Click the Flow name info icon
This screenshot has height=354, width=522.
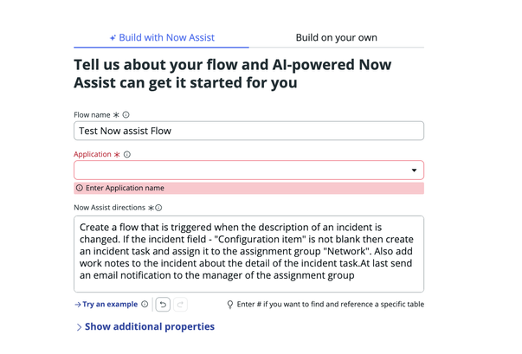(x=126, y=115)
